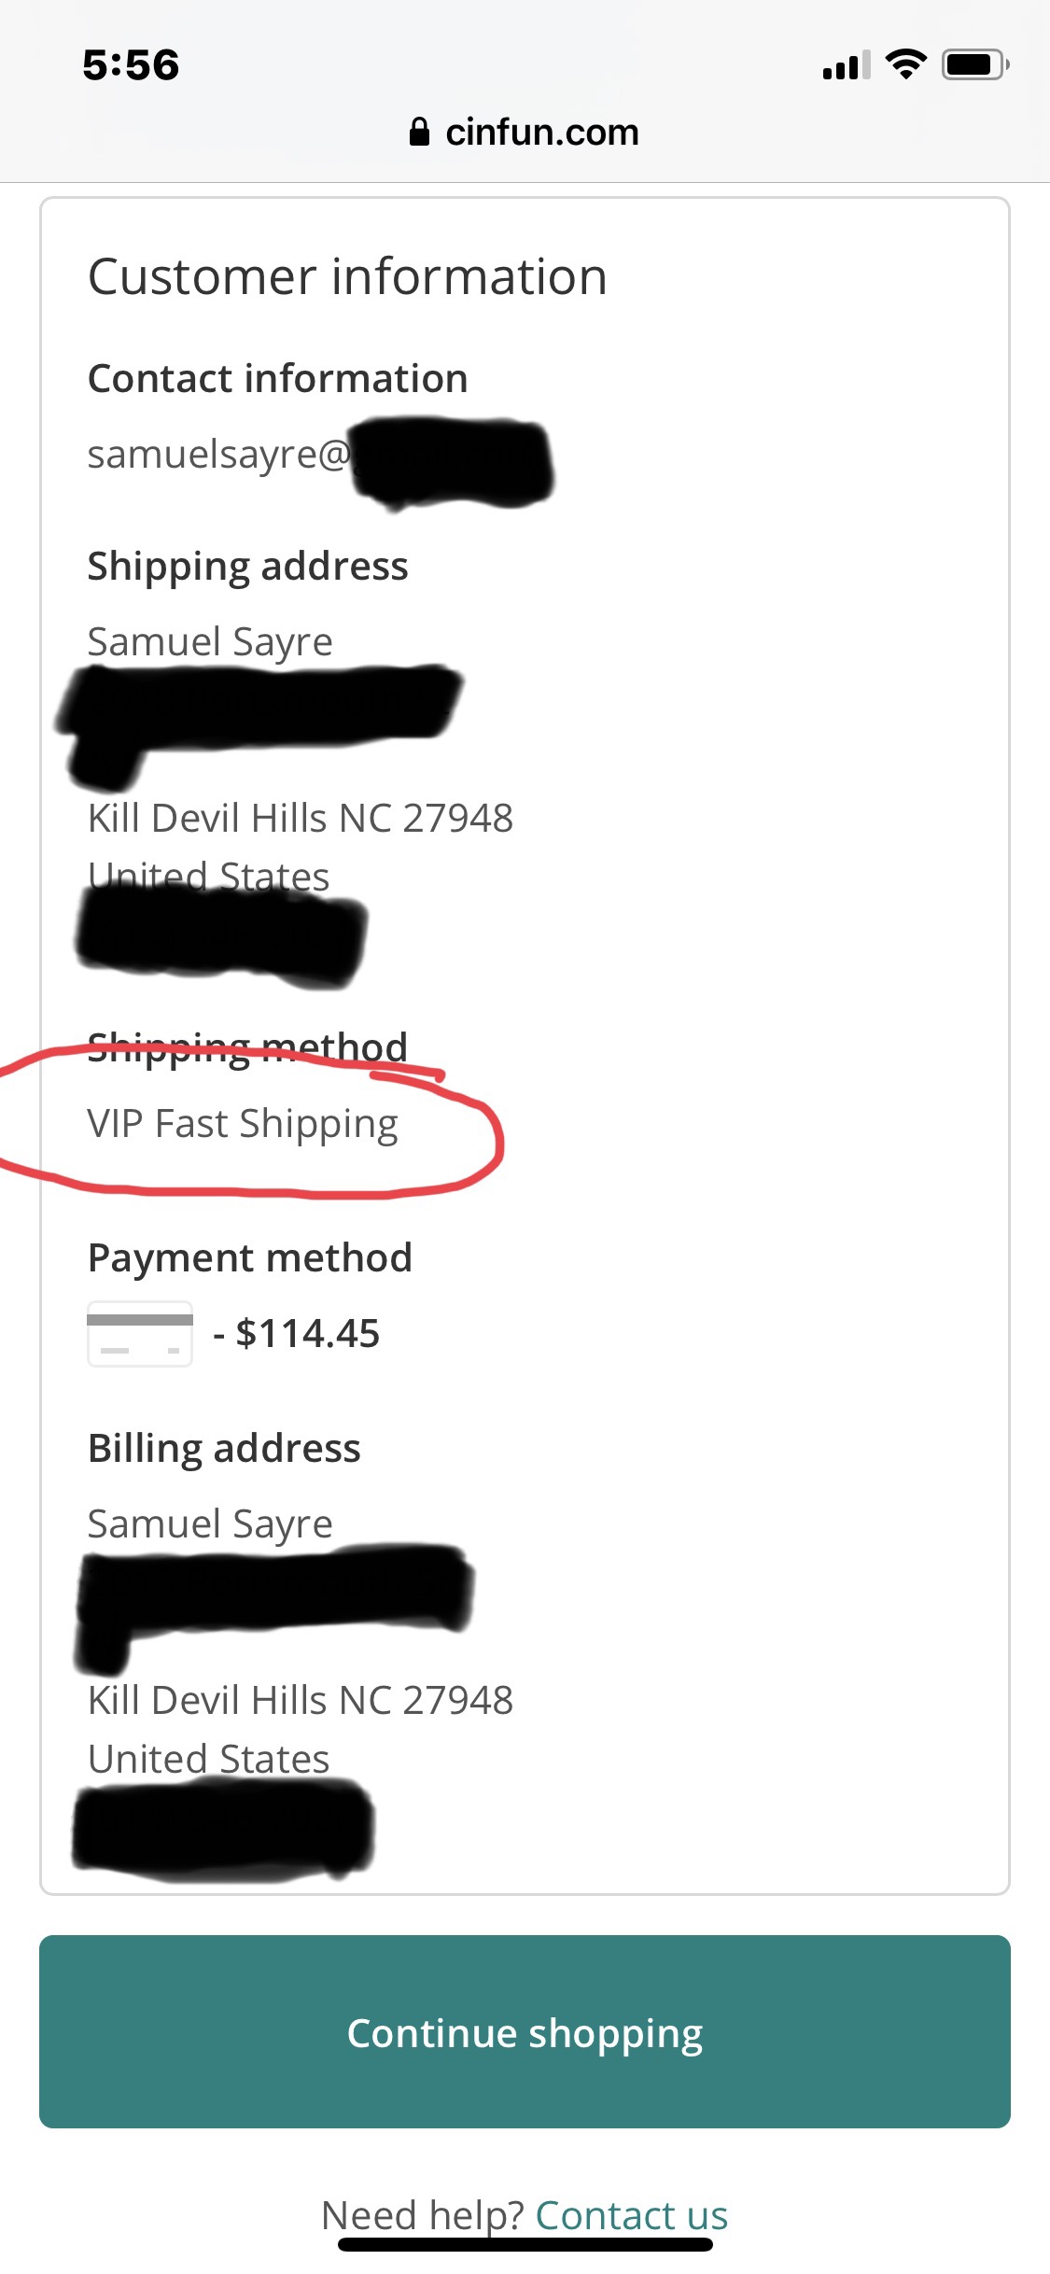
Task: Tap the Payment method heading
Action: pos(249,1258)
